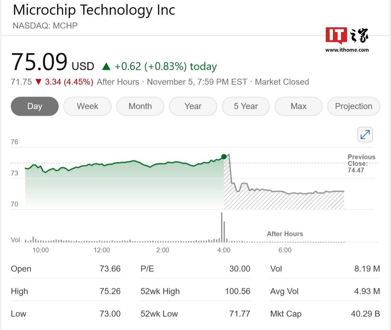Image resolution: width=391 pixels, height=330 pixels.
Task: Click the Mkt Cap value 40.29 B
Action: (x=365, y=314)
